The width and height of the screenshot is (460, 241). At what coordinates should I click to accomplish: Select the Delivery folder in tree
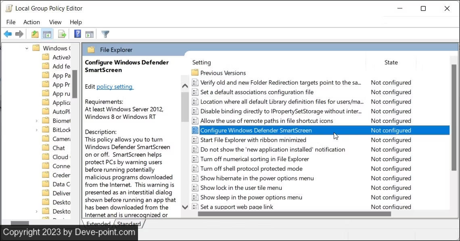(56, 193)
